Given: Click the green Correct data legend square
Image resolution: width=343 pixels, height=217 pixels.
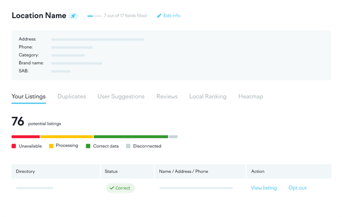Looking at the screenshot, I should click(88, 146).
